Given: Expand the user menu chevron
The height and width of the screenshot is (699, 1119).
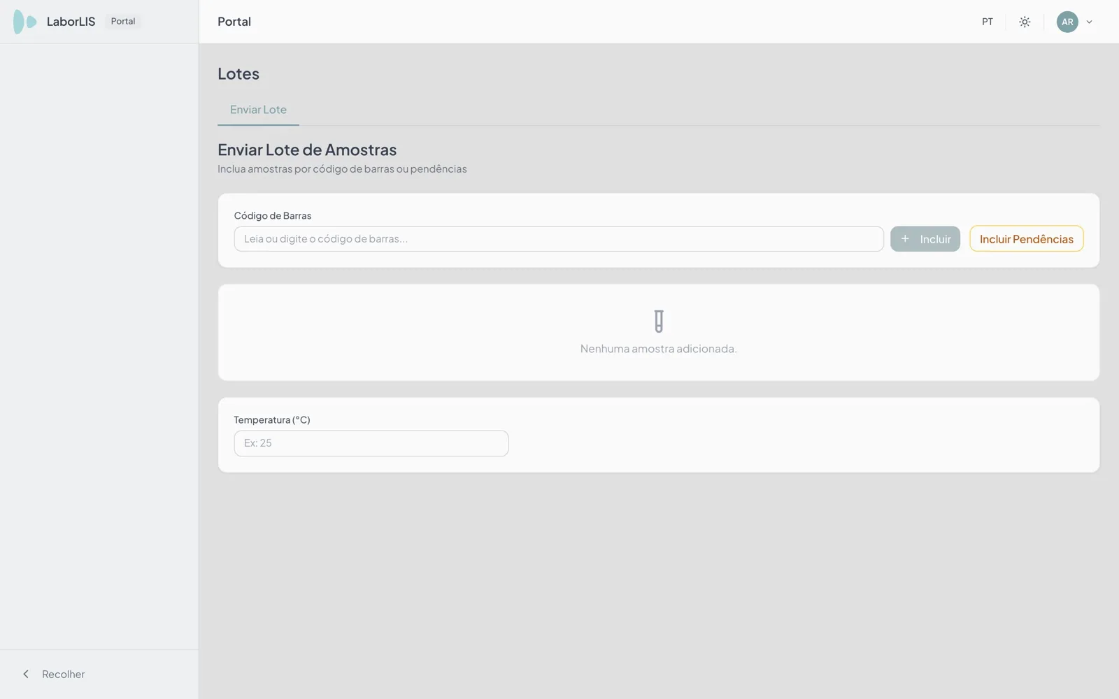Looking at the screenshot, I should click(1089, 22).
